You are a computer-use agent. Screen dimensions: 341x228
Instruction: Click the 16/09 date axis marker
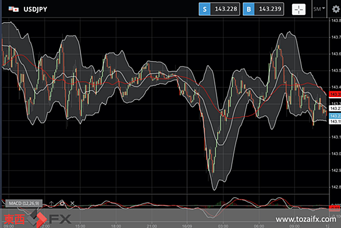tap(187, 226)
